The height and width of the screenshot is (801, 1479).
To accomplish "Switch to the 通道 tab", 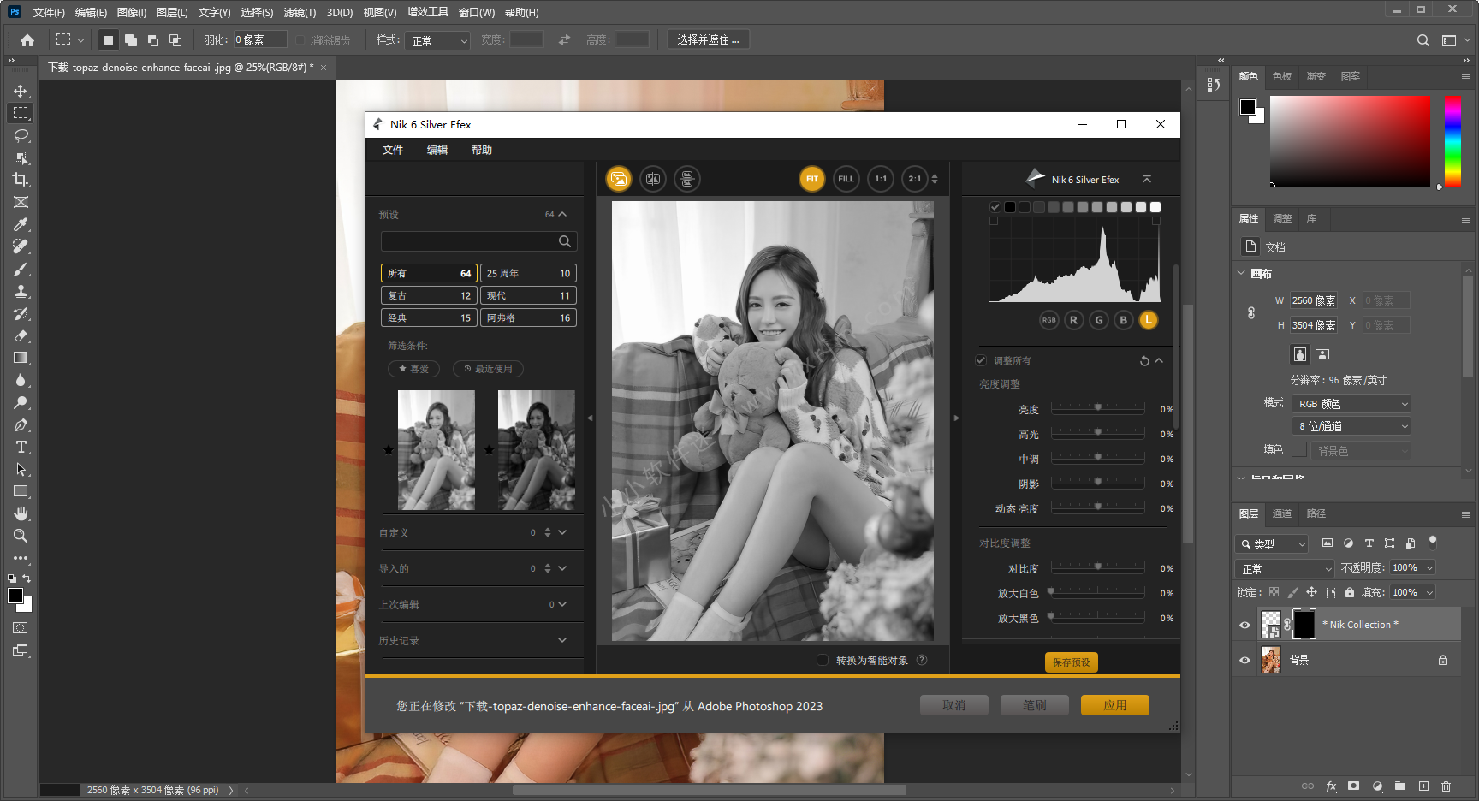I will [x=1281, y=513].
